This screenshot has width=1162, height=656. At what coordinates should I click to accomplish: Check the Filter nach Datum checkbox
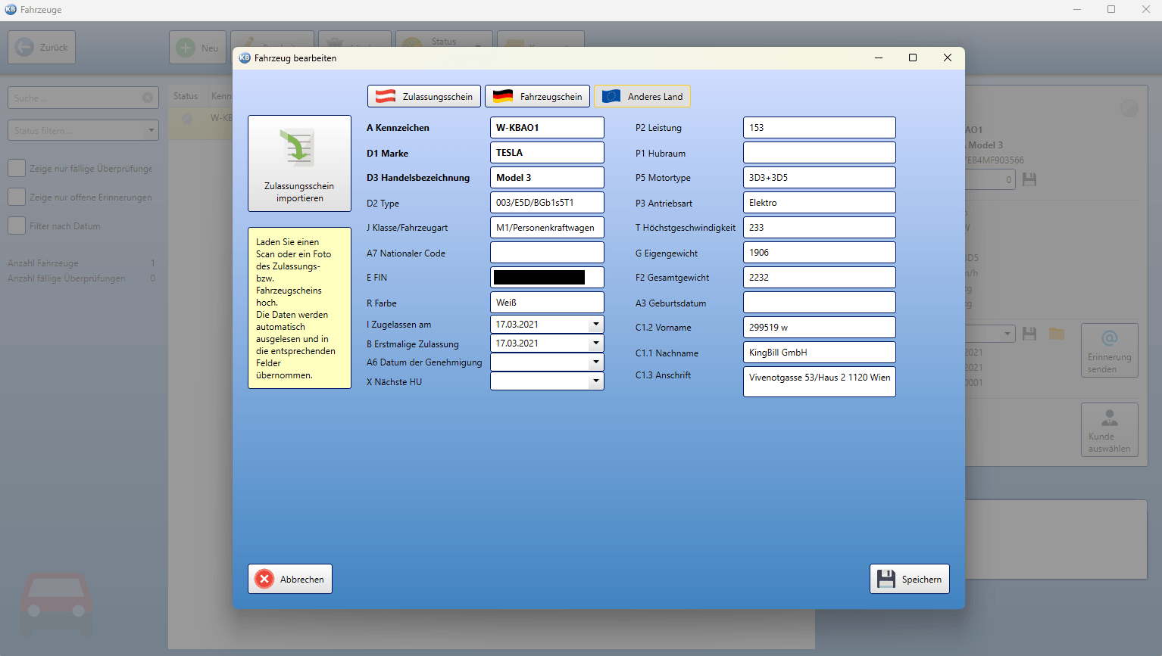(17, 225)
